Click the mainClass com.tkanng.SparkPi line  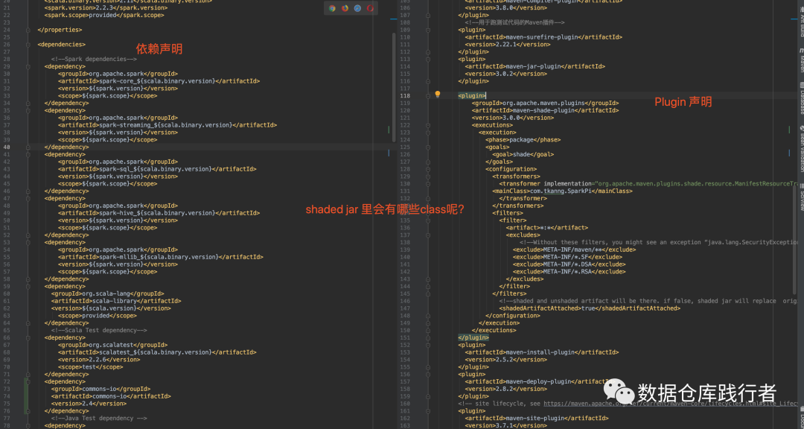(563, 191)
